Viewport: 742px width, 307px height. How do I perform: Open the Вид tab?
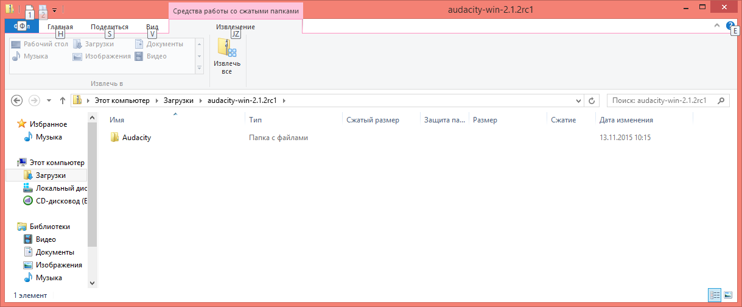(x=152, y=27)
